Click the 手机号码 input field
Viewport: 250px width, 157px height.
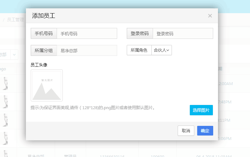[87, 33]
